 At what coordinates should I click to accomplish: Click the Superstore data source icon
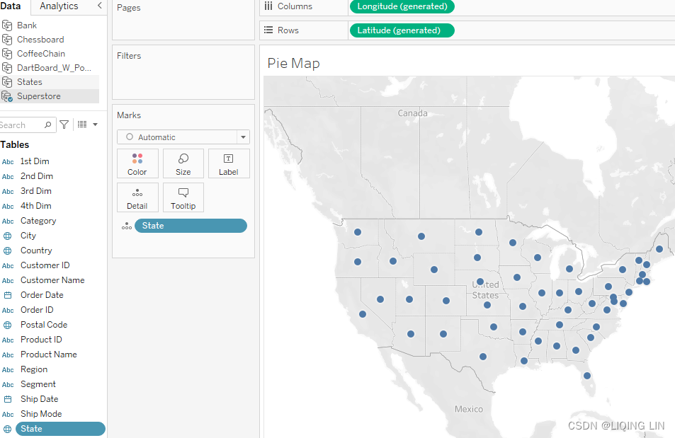7,96
